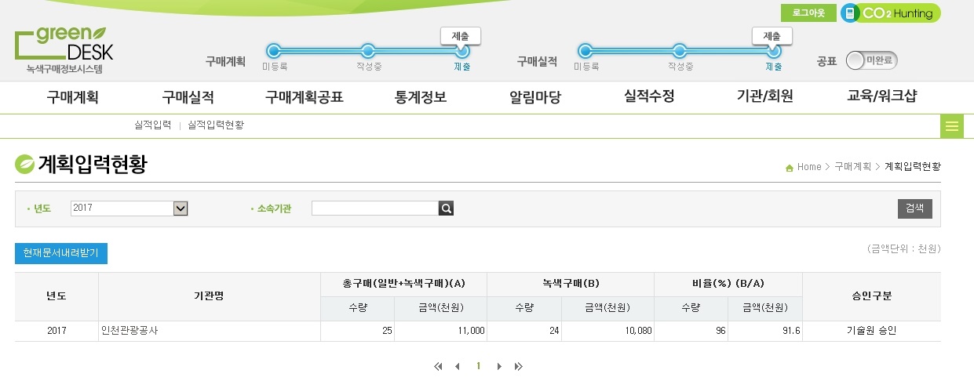Open the 통계정보 main menu

(421, 97)
